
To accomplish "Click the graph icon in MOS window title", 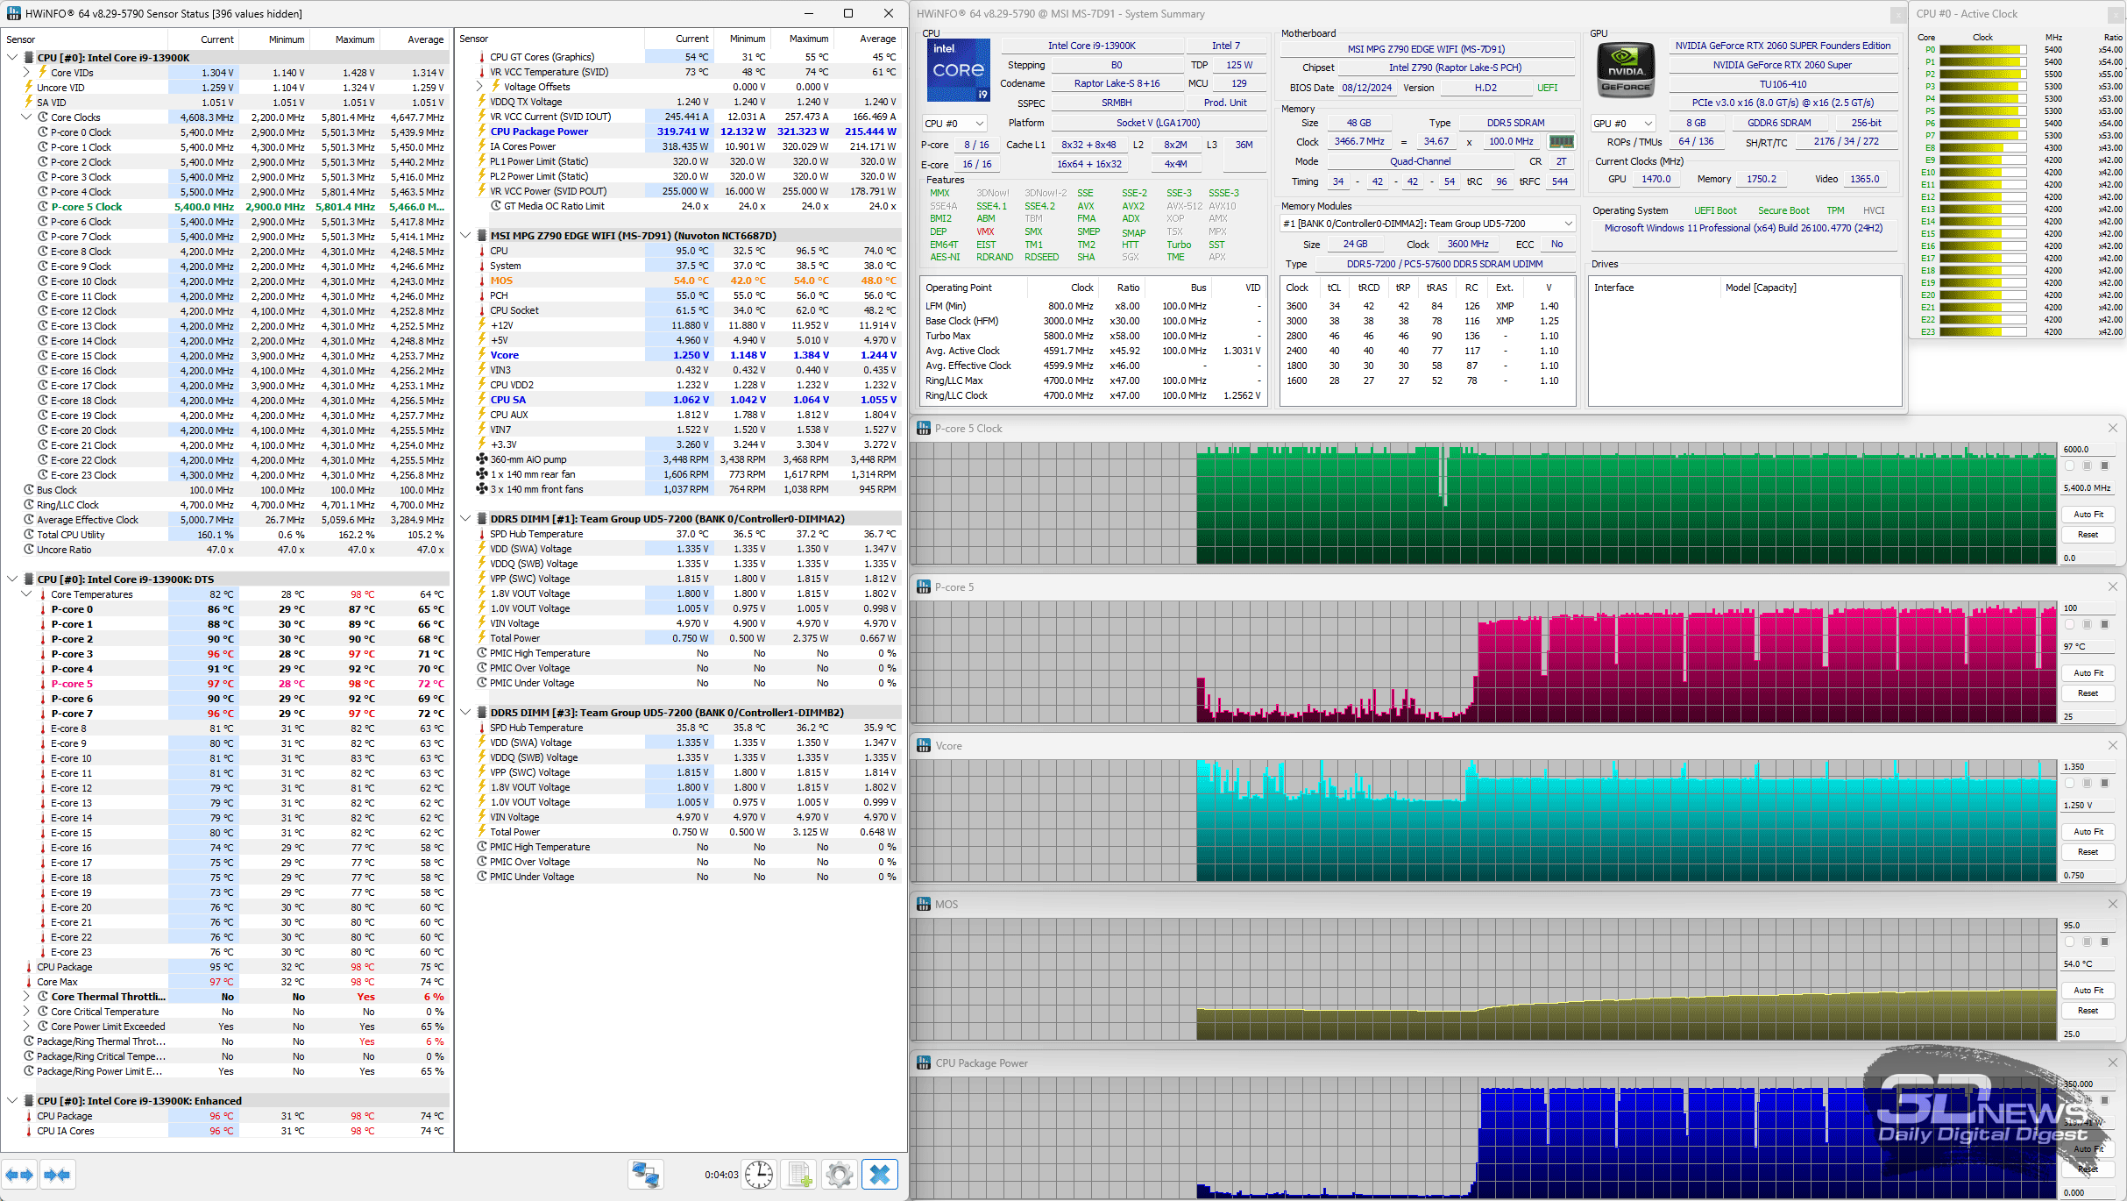I will (924, 904).
